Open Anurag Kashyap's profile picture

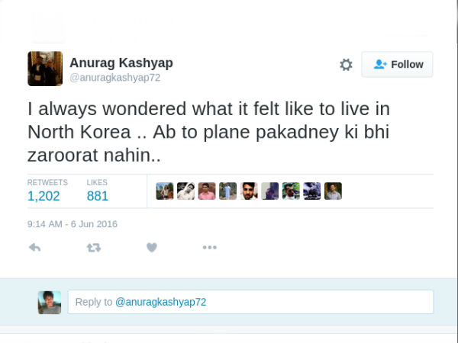click(45, 69)
